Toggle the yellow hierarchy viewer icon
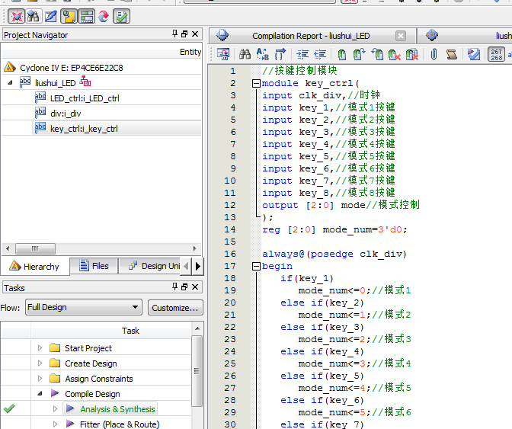This screenshot has width=512, height=429. (69, 16)
